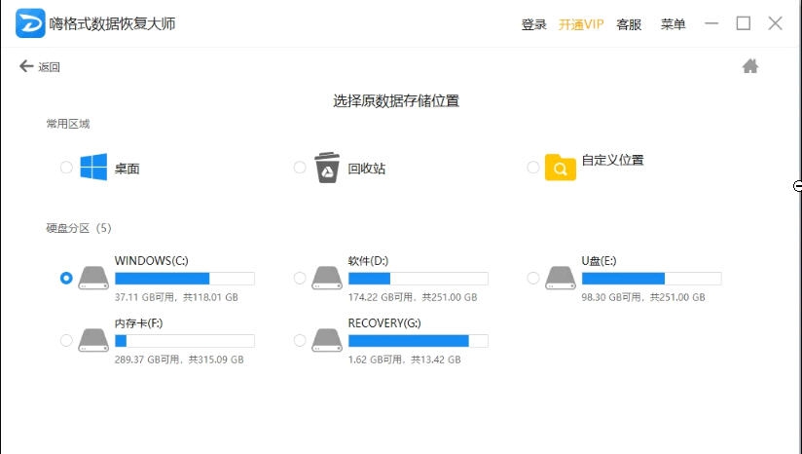This screenshot has width=802, height=454.
Task: Click the 自定义位置 label
Action: pos(613,160)
